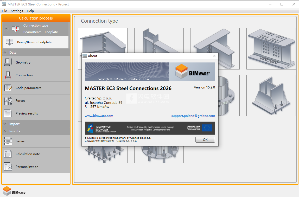Click the Forces diagram icon

coord(8,101)
